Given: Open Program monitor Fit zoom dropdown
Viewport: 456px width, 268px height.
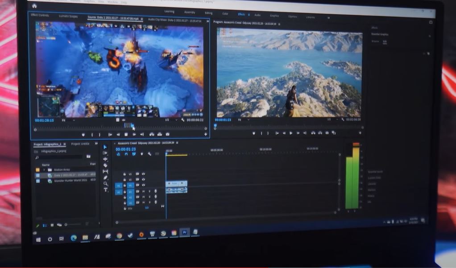Looking at the screenshot, I should pyautogui.click(x=244, y=120).
